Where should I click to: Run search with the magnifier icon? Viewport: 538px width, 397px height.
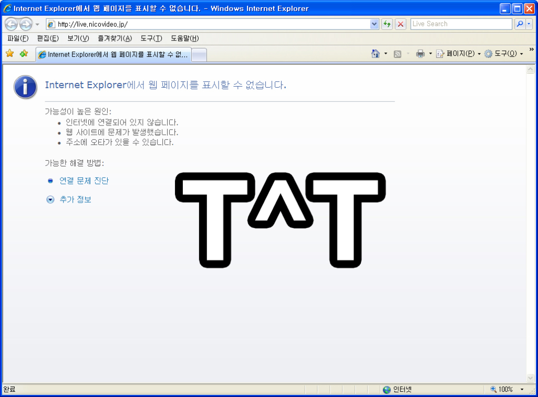click(x=520, y=24)
